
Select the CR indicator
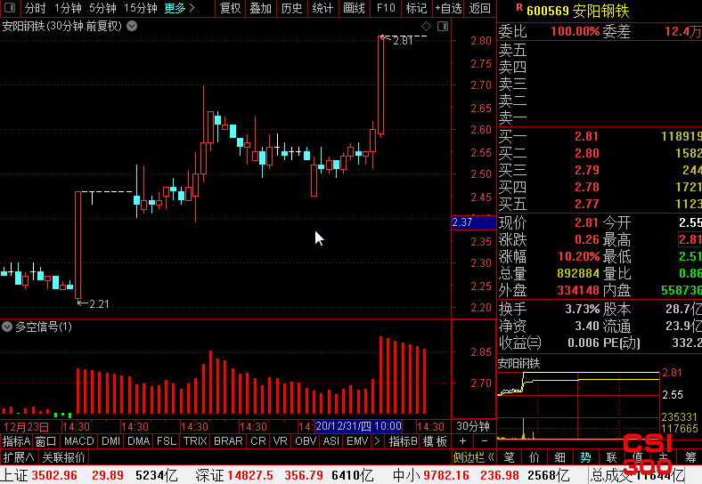tap(257, 441)
